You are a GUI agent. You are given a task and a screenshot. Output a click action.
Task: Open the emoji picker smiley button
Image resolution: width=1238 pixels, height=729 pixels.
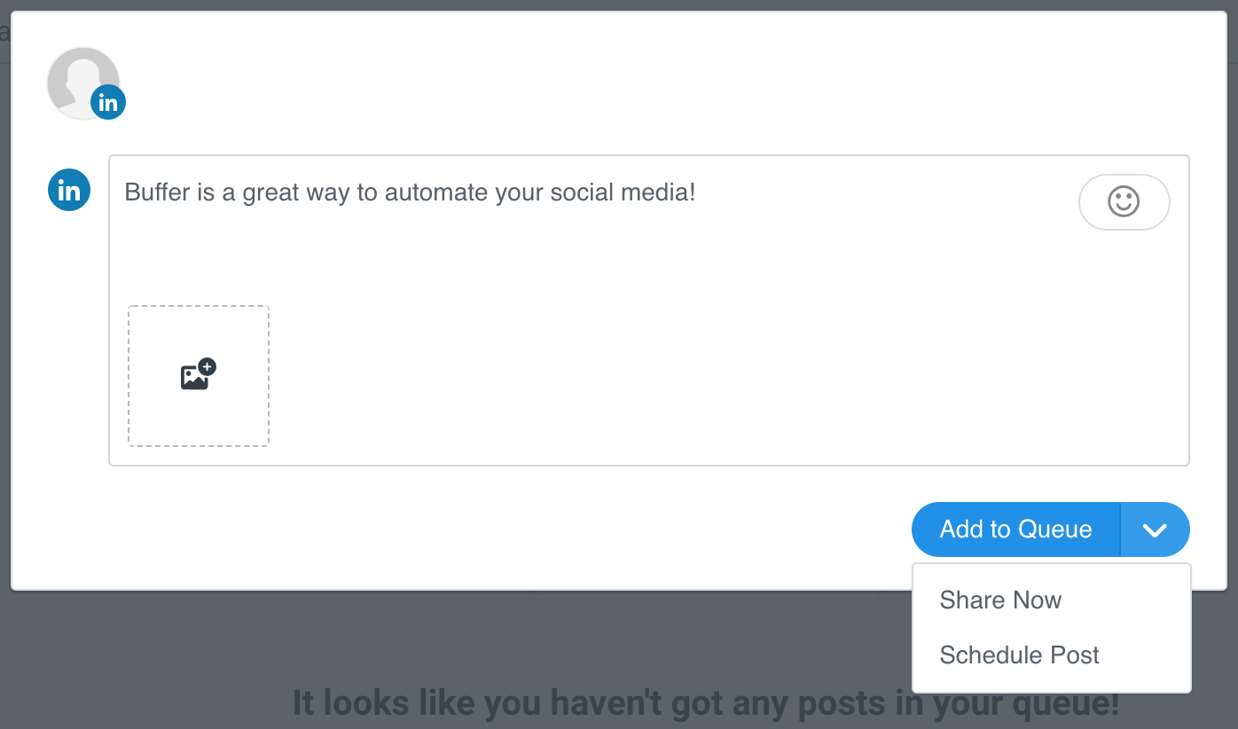[x=1124, y=202]
